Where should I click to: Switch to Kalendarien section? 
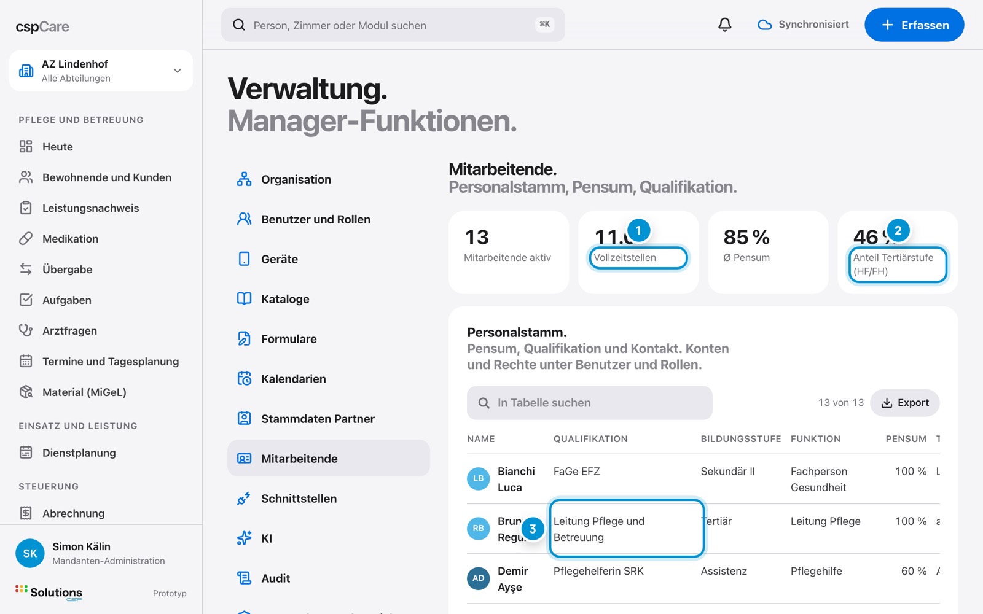(x=328, y=379)
